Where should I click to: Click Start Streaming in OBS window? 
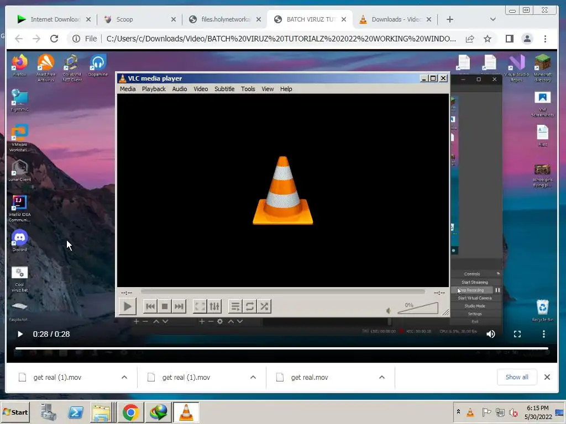[x=475, y=282]
